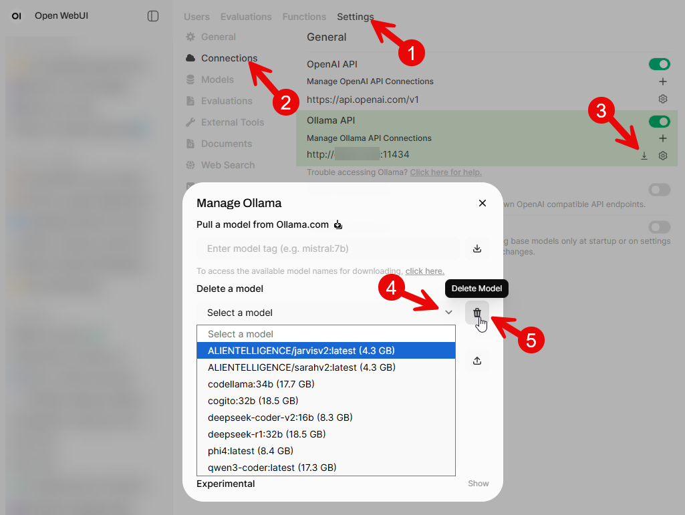
Task: Add new Ollama API connection plus
Action: tap(663, 138)
